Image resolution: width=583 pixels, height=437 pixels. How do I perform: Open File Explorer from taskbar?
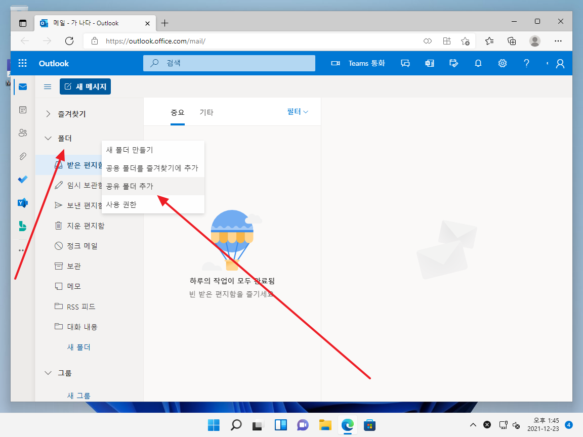click(325, 425)
